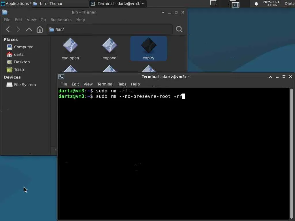
Task: Open Thunar View menu
Action: 31,20
